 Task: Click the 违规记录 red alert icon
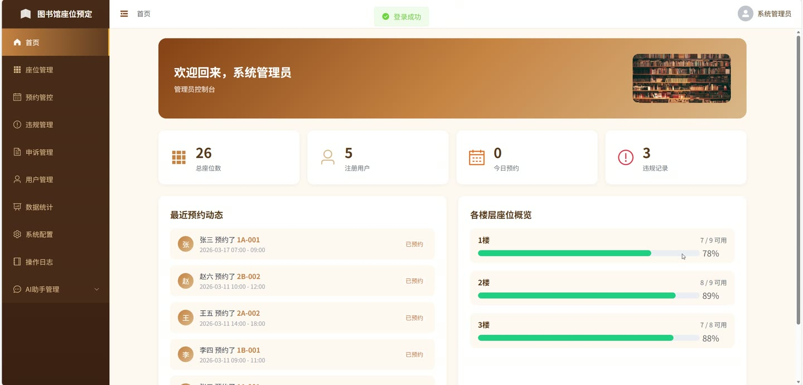pyautogui.click(x=626, y=157)
